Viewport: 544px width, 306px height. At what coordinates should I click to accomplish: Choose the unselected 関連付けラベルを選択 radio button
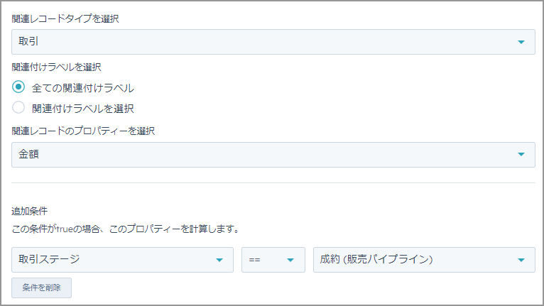pos(18,107)
